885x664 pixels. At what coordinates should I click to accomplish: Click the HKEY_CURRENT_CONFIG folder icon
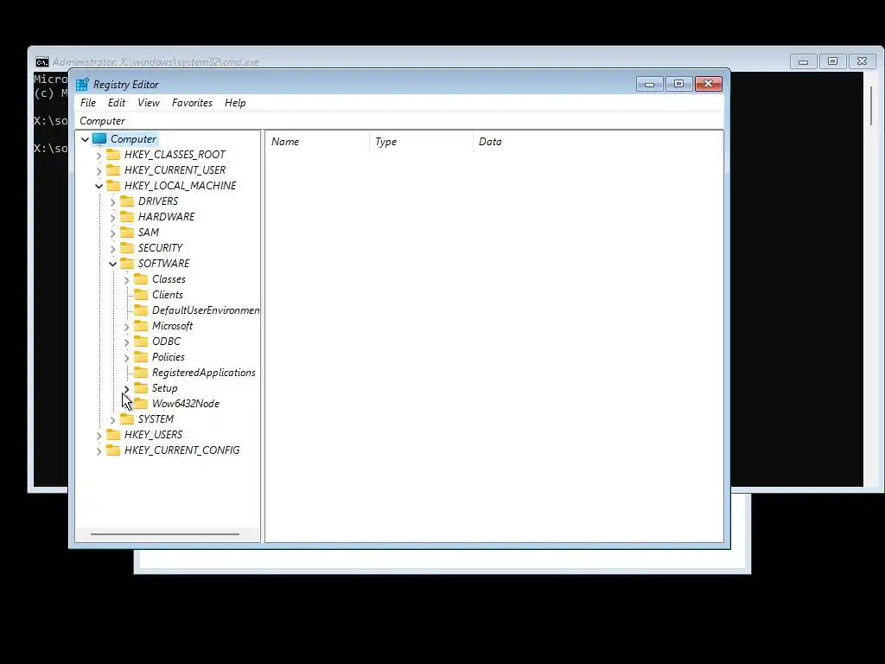click(x=113, y=450)
